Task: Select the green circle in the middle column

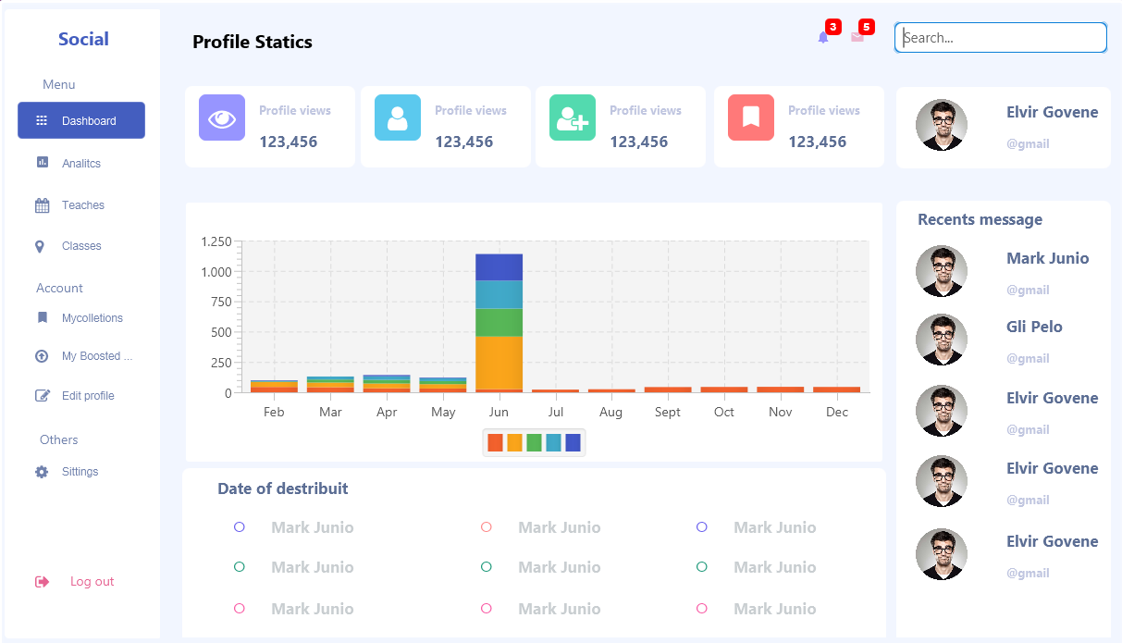Action: pos(487,567)
